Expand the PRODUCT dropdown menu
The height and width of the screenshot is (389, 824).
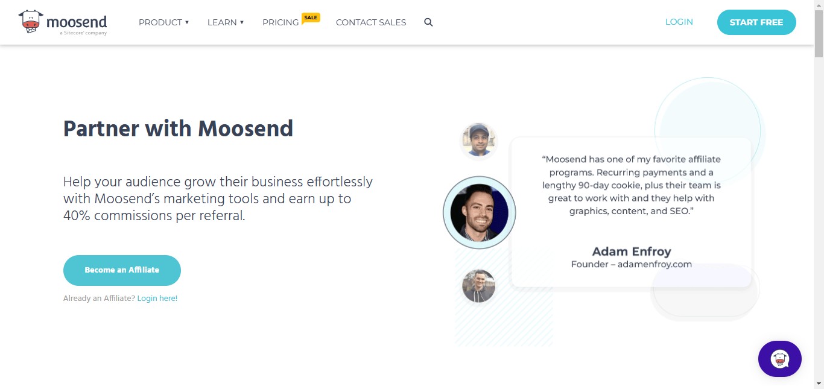point(164,22)
